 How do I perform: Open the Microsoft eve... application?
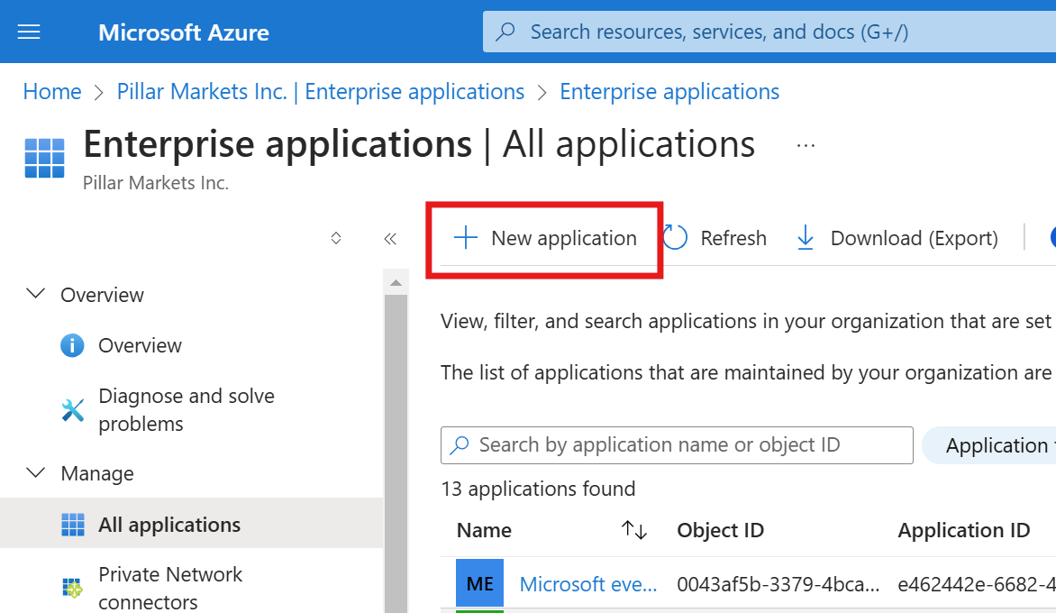pos(587,583)
